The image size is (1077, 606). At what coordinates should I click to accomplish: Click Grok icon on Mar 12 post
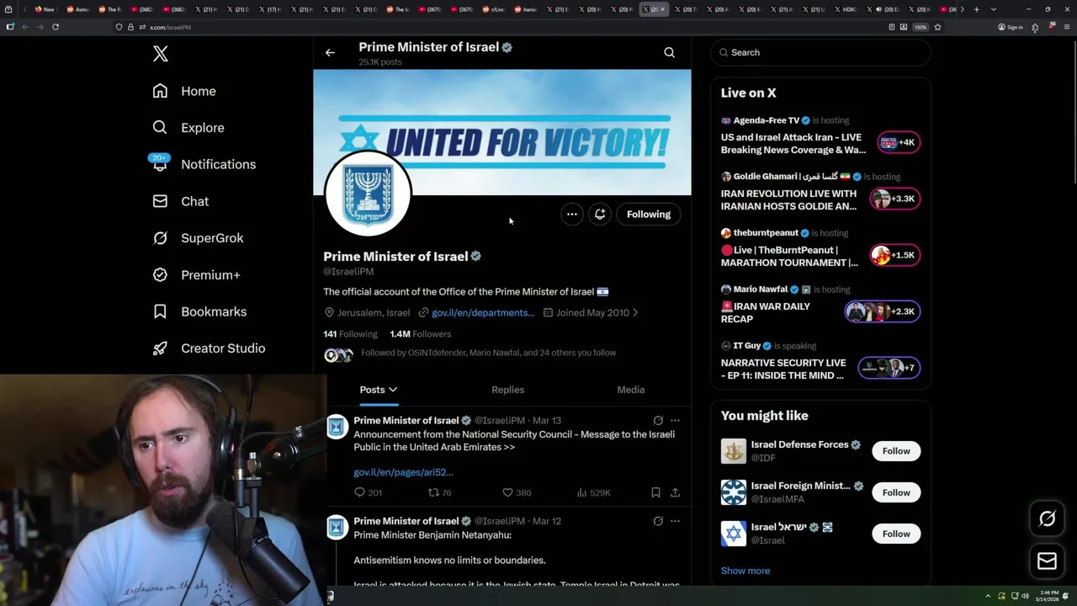[658, 521]
